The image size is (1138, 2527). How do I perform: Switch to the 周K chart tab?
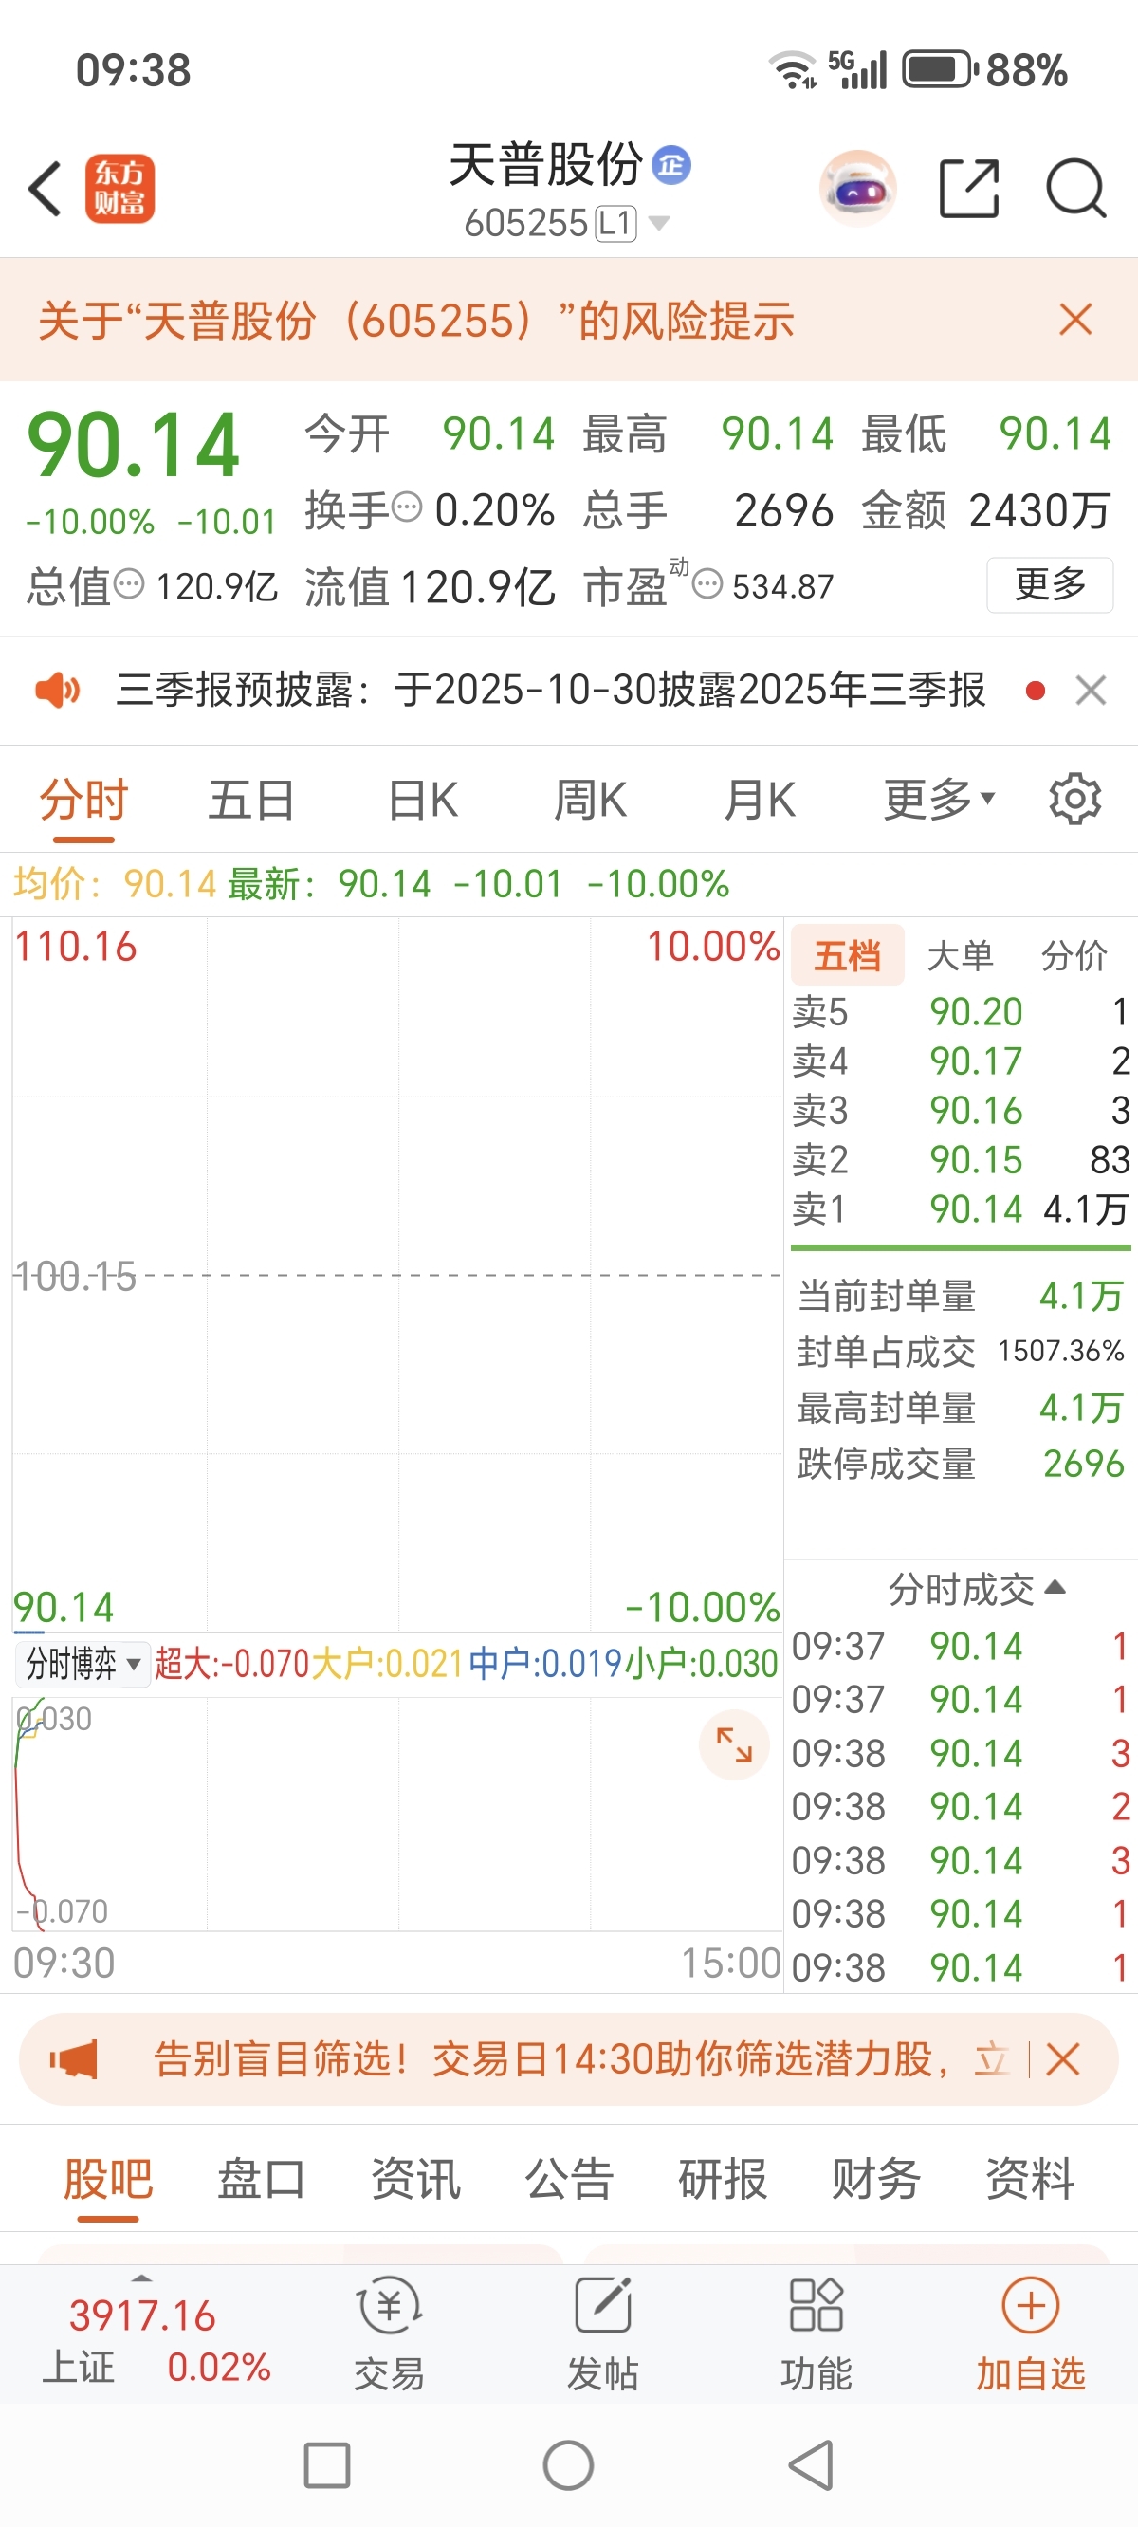(x=591, y=800)
